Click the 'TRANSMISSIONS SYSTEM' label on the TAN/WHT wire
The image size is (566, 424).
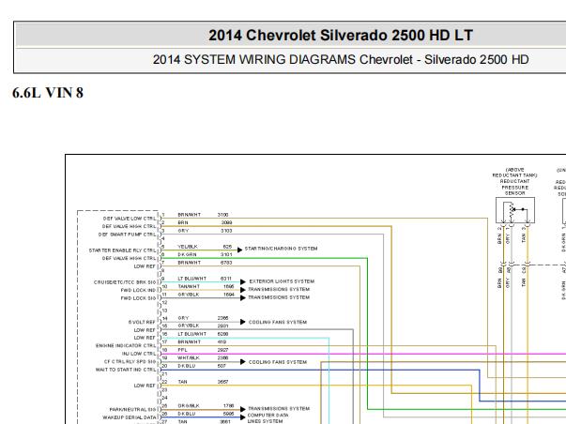279,290
